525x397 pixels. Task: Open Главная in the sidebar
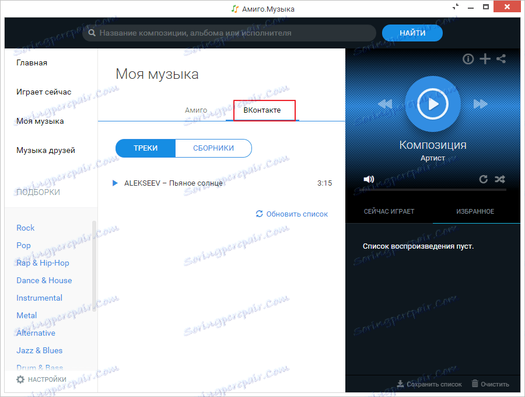coord(32,62)
